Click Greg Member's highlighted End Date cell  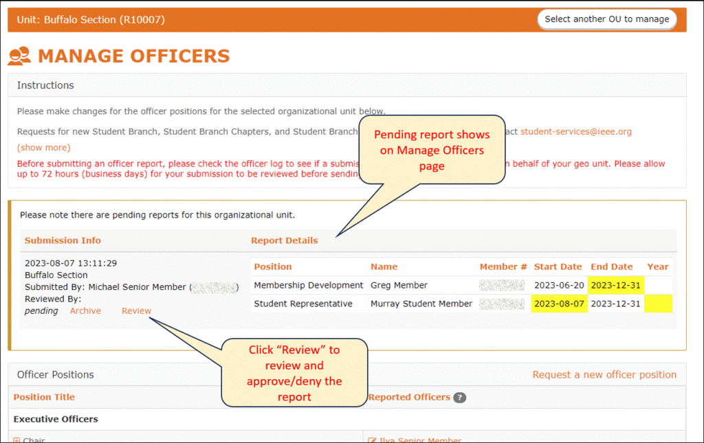tap(616, 285)
